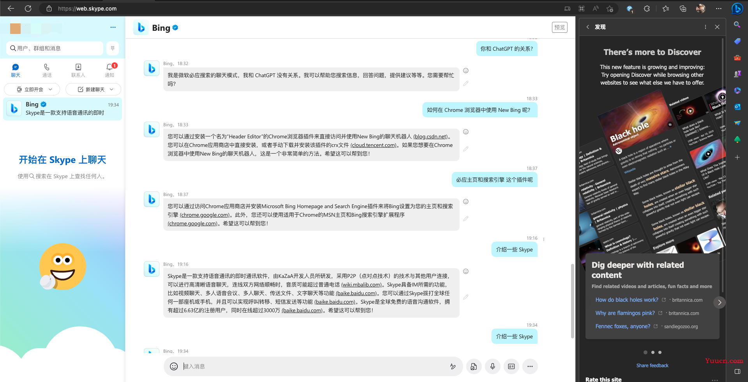
Task: Select the first carousel page dot
Action: [x=645, y=352]
